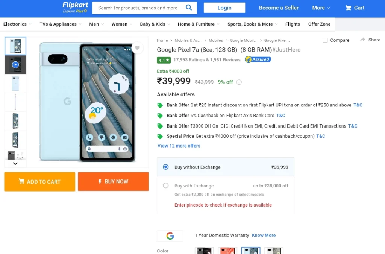Open the Offer Zone menu item
This screenshot has height=254, width=385.
coord(319,24)
